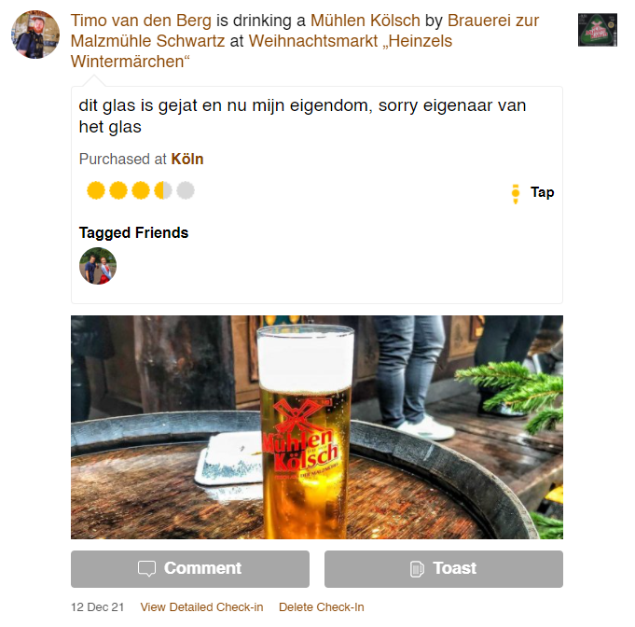Click the first yellow rating dot
The width and height of the screenshot is (635, 627).
pos(96,190)
